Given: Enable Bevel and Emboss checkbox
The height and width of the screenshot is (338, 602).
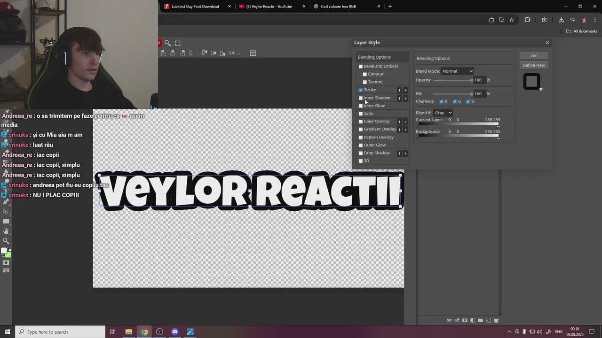Looking at the screenshot, I should [361, 67].
